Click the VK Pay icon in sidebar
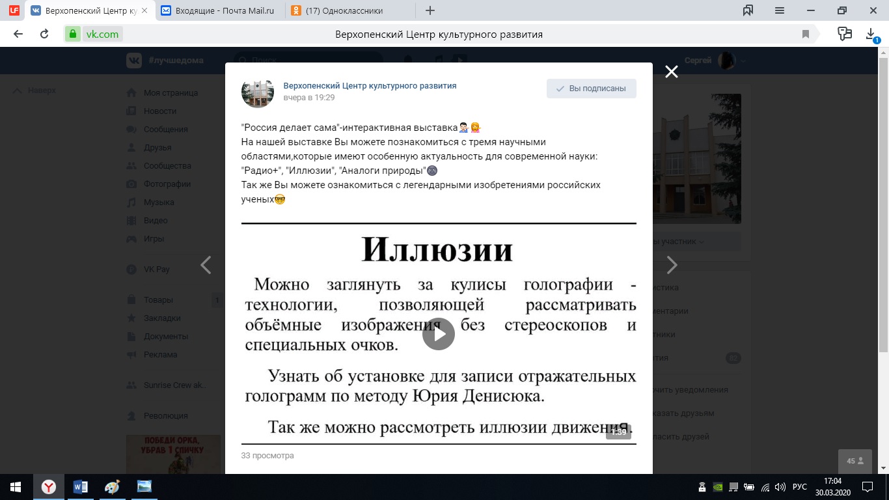The image size is (889, 500). click(131, 270)
